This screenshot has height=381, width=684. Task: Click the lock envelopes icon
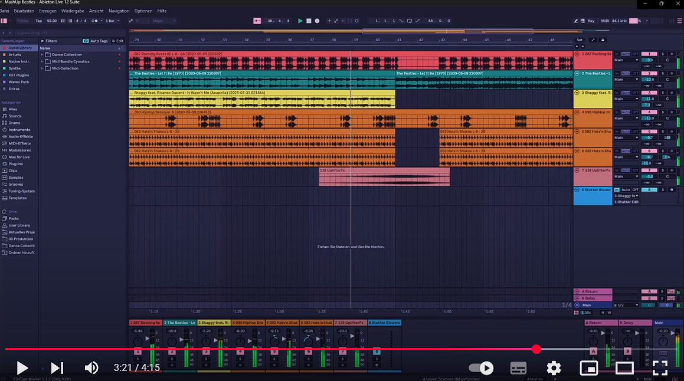click(603, 40)
